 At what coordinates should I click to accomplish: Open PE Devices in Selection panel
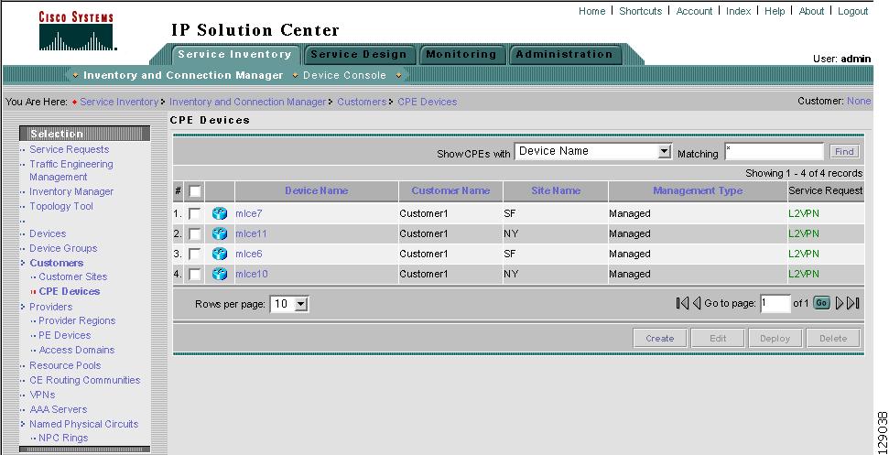tap(65, 335)
